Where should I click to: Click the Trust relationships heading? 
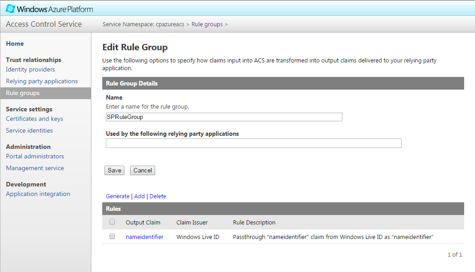[x=33, y=60]
